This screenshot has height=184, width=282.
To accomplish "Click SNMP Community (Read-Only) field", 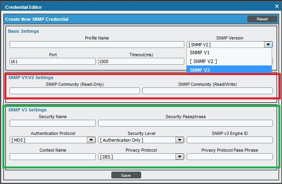I will 75,91.
